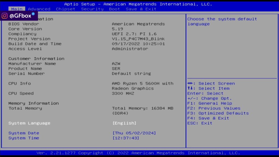The height and width of the screenshot is (157, 279).
Task: Click the Enter: Select key hint
Action: (205, 93)
